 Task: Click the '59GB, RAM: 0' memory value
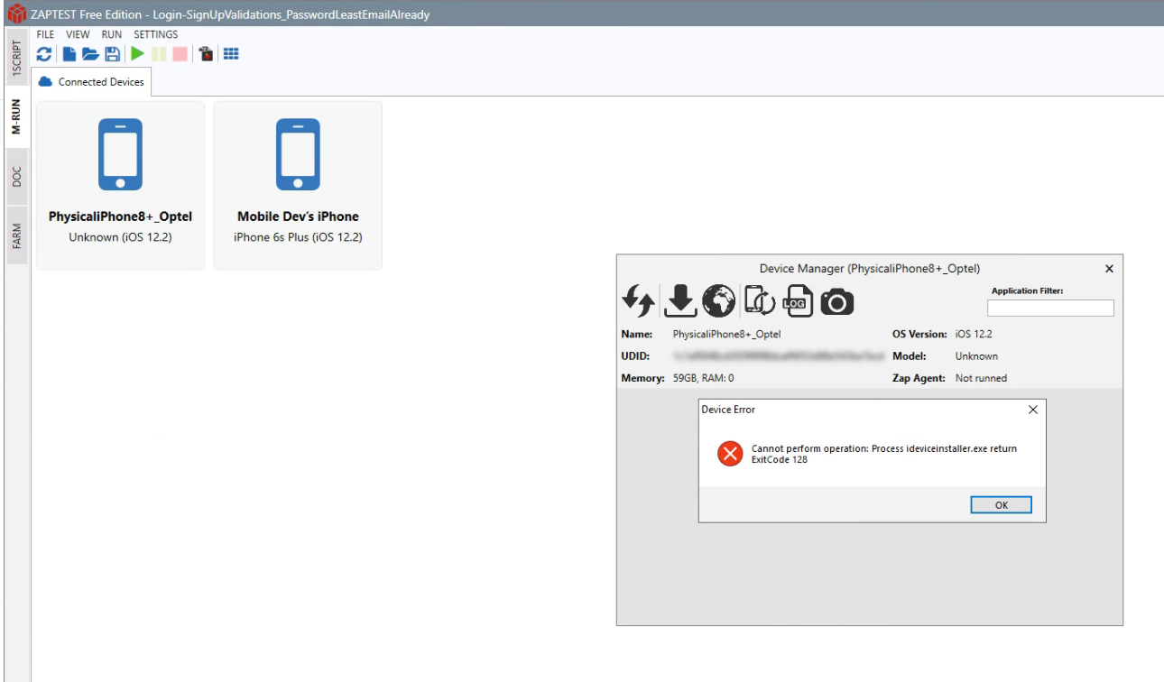(703, 378)
